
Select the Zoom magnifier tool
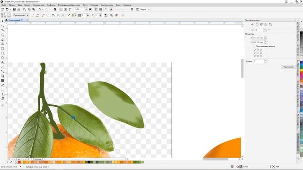tap(2, 35)
